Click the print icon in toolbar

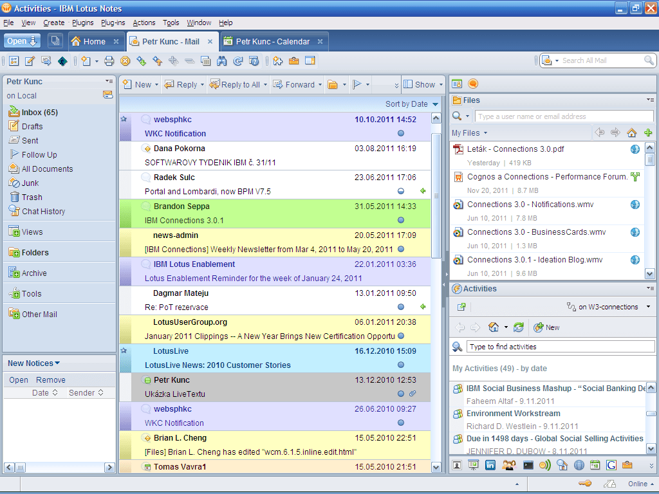(x=109, y=61)
